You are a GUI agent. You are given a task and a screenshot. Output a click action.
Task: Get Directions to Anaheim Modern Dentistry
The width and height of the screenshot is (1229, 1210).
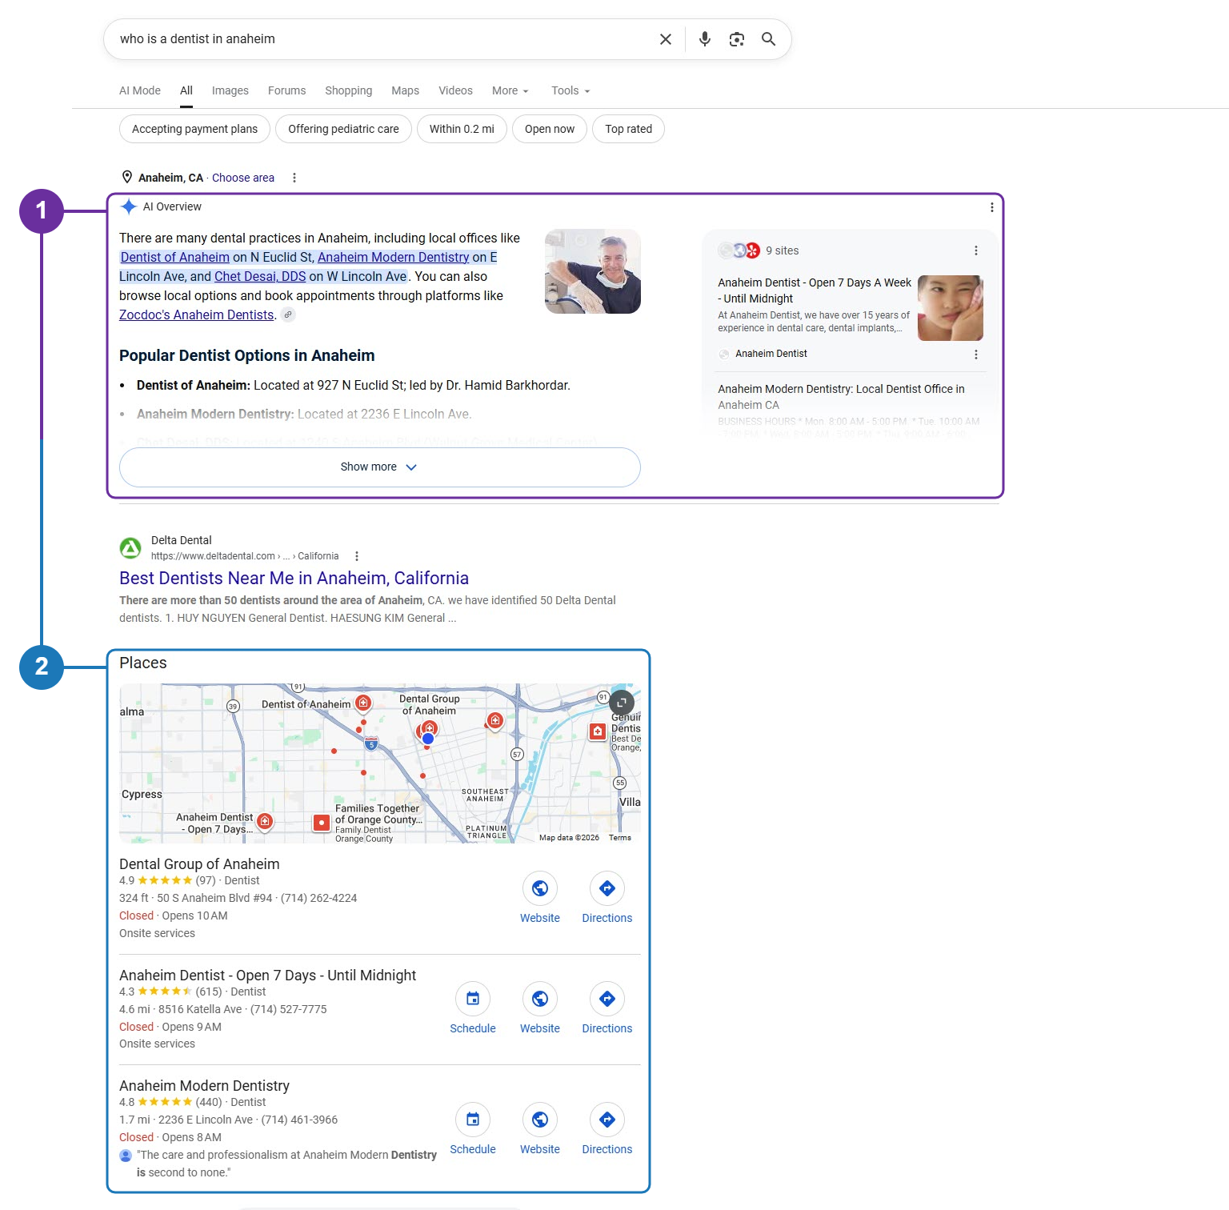(607, 1120)
